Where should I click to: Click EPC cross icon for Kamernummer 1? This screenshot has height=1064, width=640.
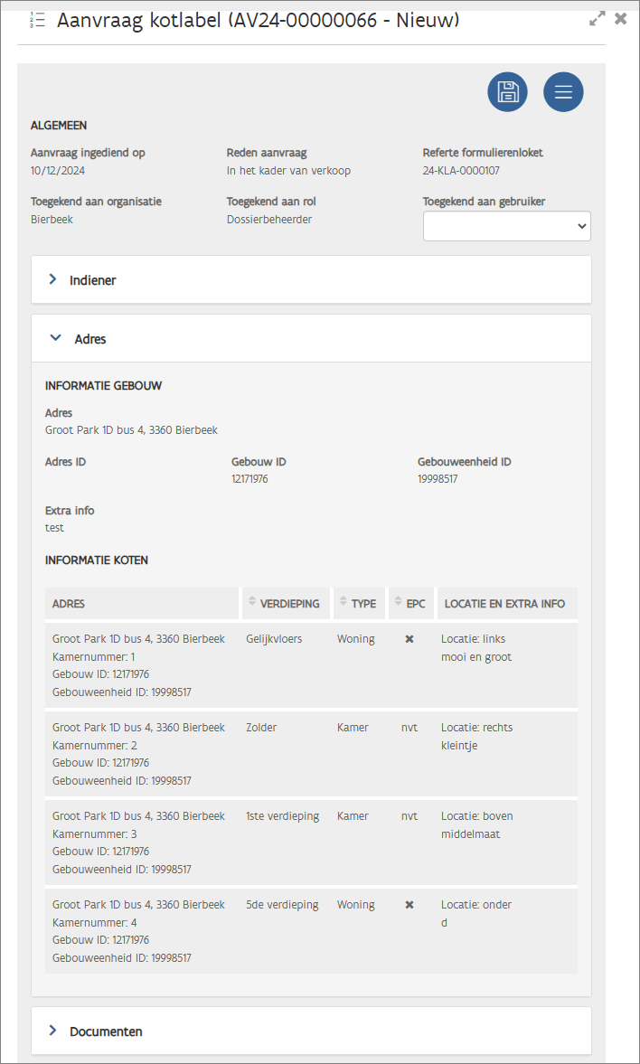tap(409, 639)
